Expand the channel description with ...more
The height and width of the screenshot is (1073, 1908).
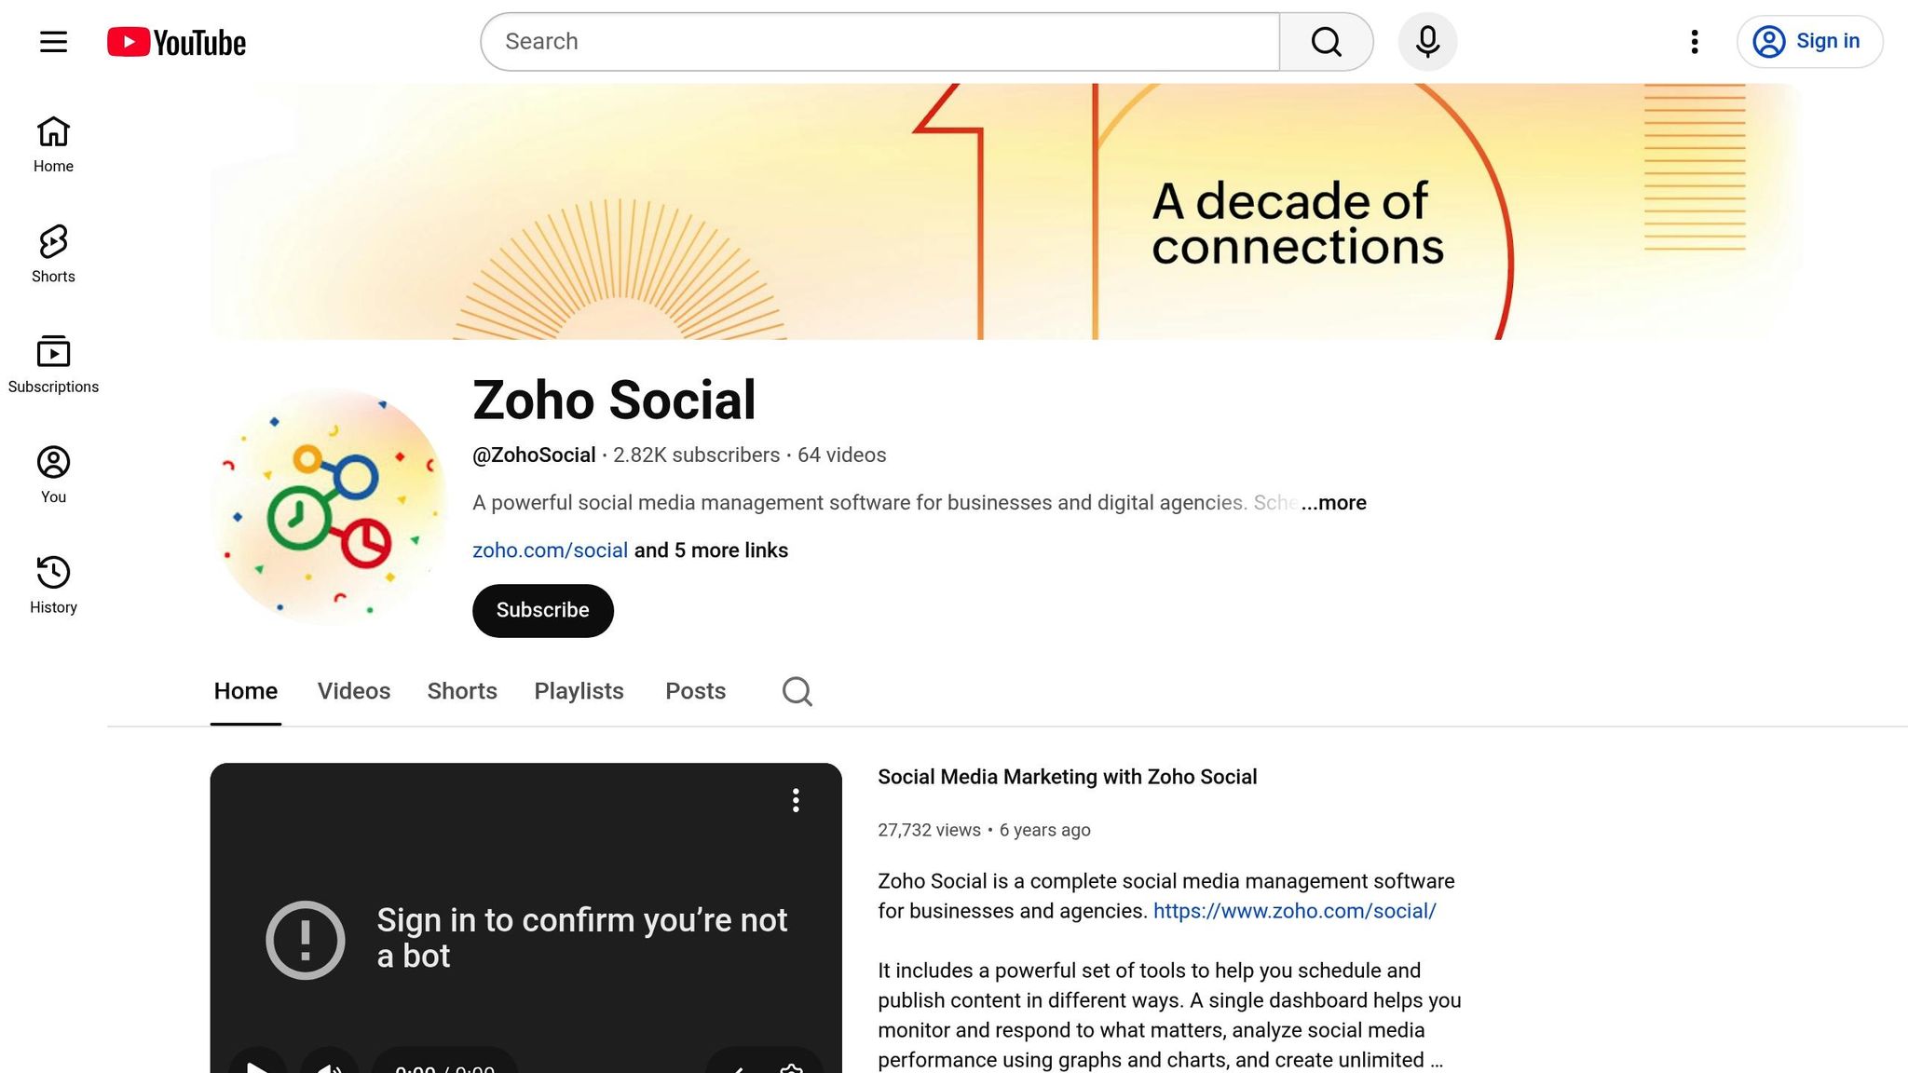pos(1334,503)
